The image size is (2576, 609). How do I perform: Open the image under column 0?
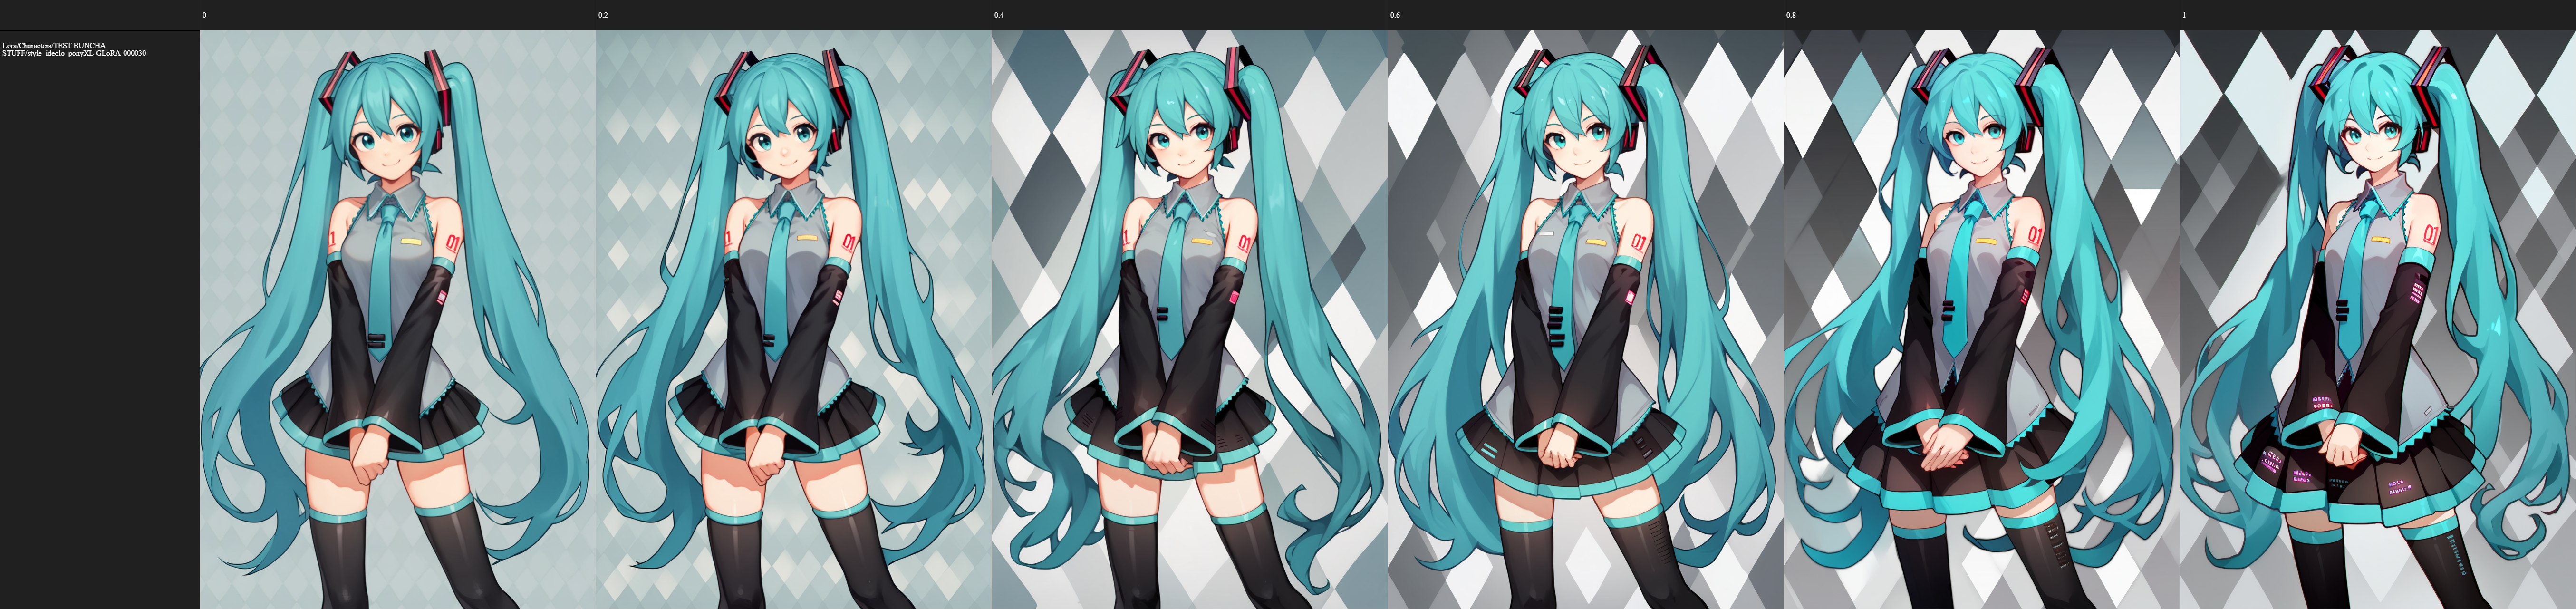(x=398, y=319)
